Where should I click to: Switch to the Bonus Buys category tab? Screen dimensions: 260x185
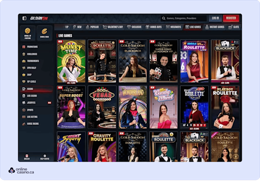[x=154, y=27]
